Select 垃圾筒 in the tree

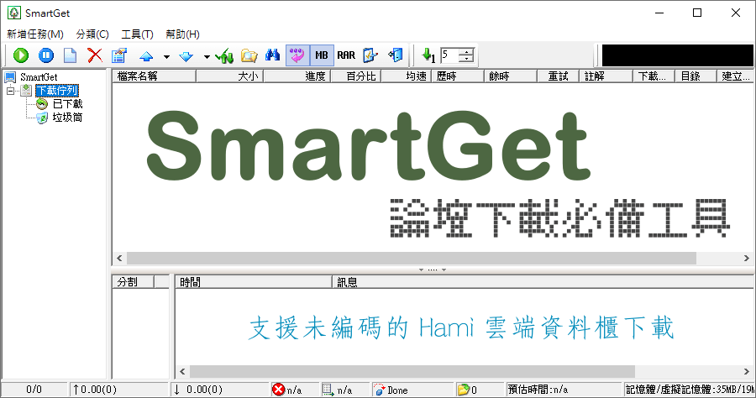click(x=67, y=118)
